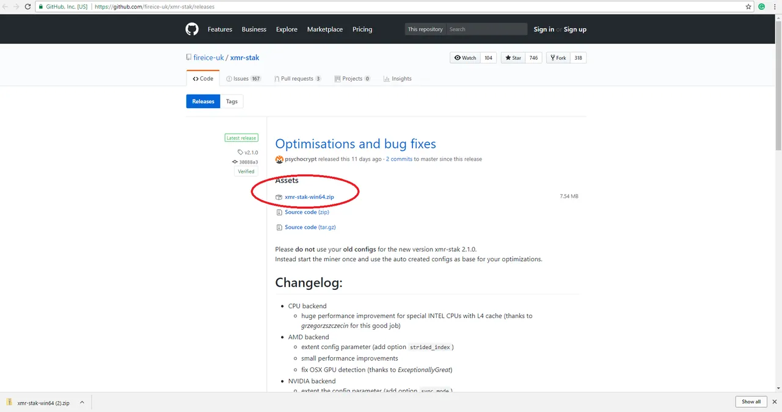
Task: Open the xmr-stak repository link
Action: 244,57
